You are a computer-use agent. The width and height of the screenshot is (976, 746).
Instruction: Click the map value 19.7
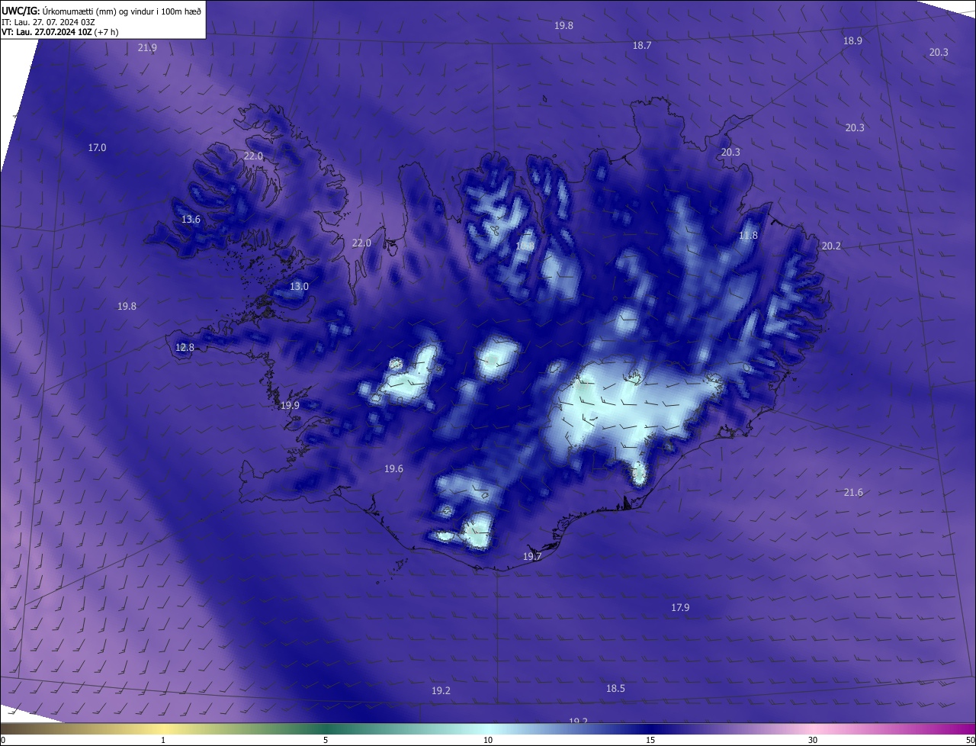click(531, 556)
